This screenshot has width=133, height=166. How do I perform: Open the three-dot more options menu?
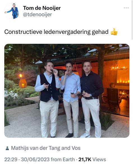(x=126, y=8)
